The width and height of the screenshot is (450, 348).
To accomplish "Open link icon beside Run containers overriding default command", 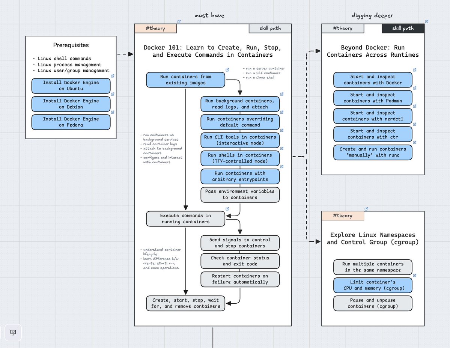I will click(x=282, y=112).
